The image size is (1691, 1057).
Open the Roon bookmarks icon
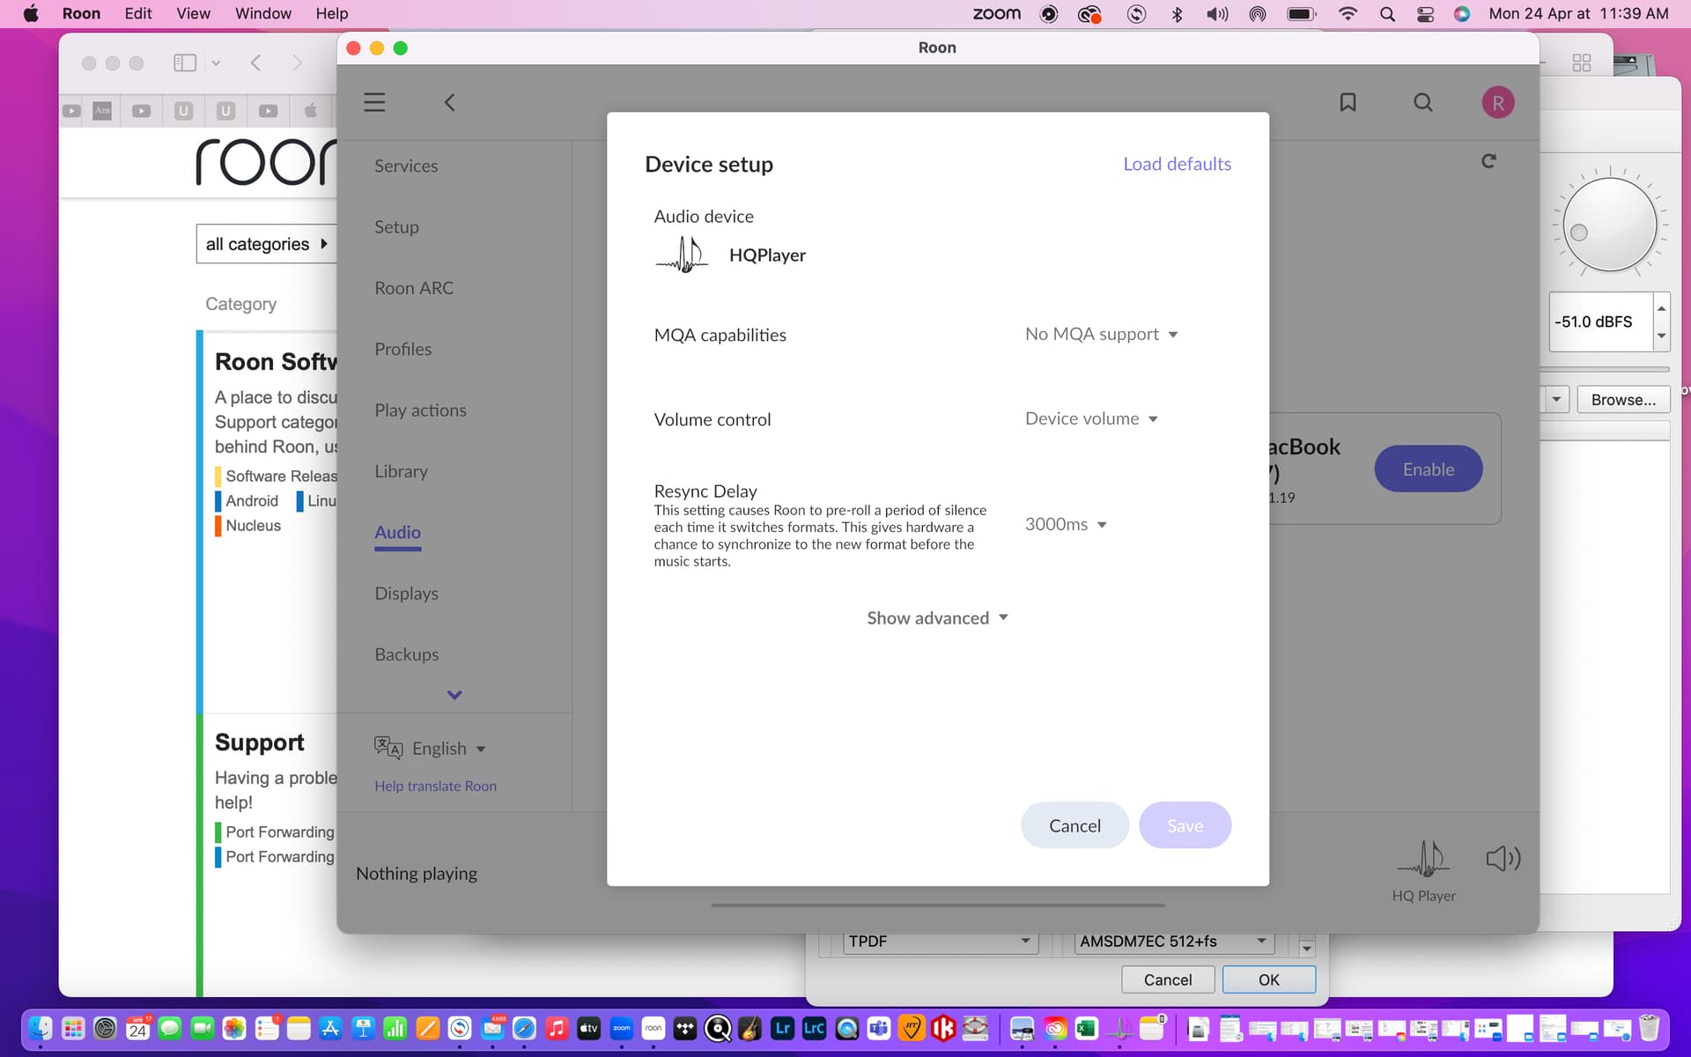1348,102
